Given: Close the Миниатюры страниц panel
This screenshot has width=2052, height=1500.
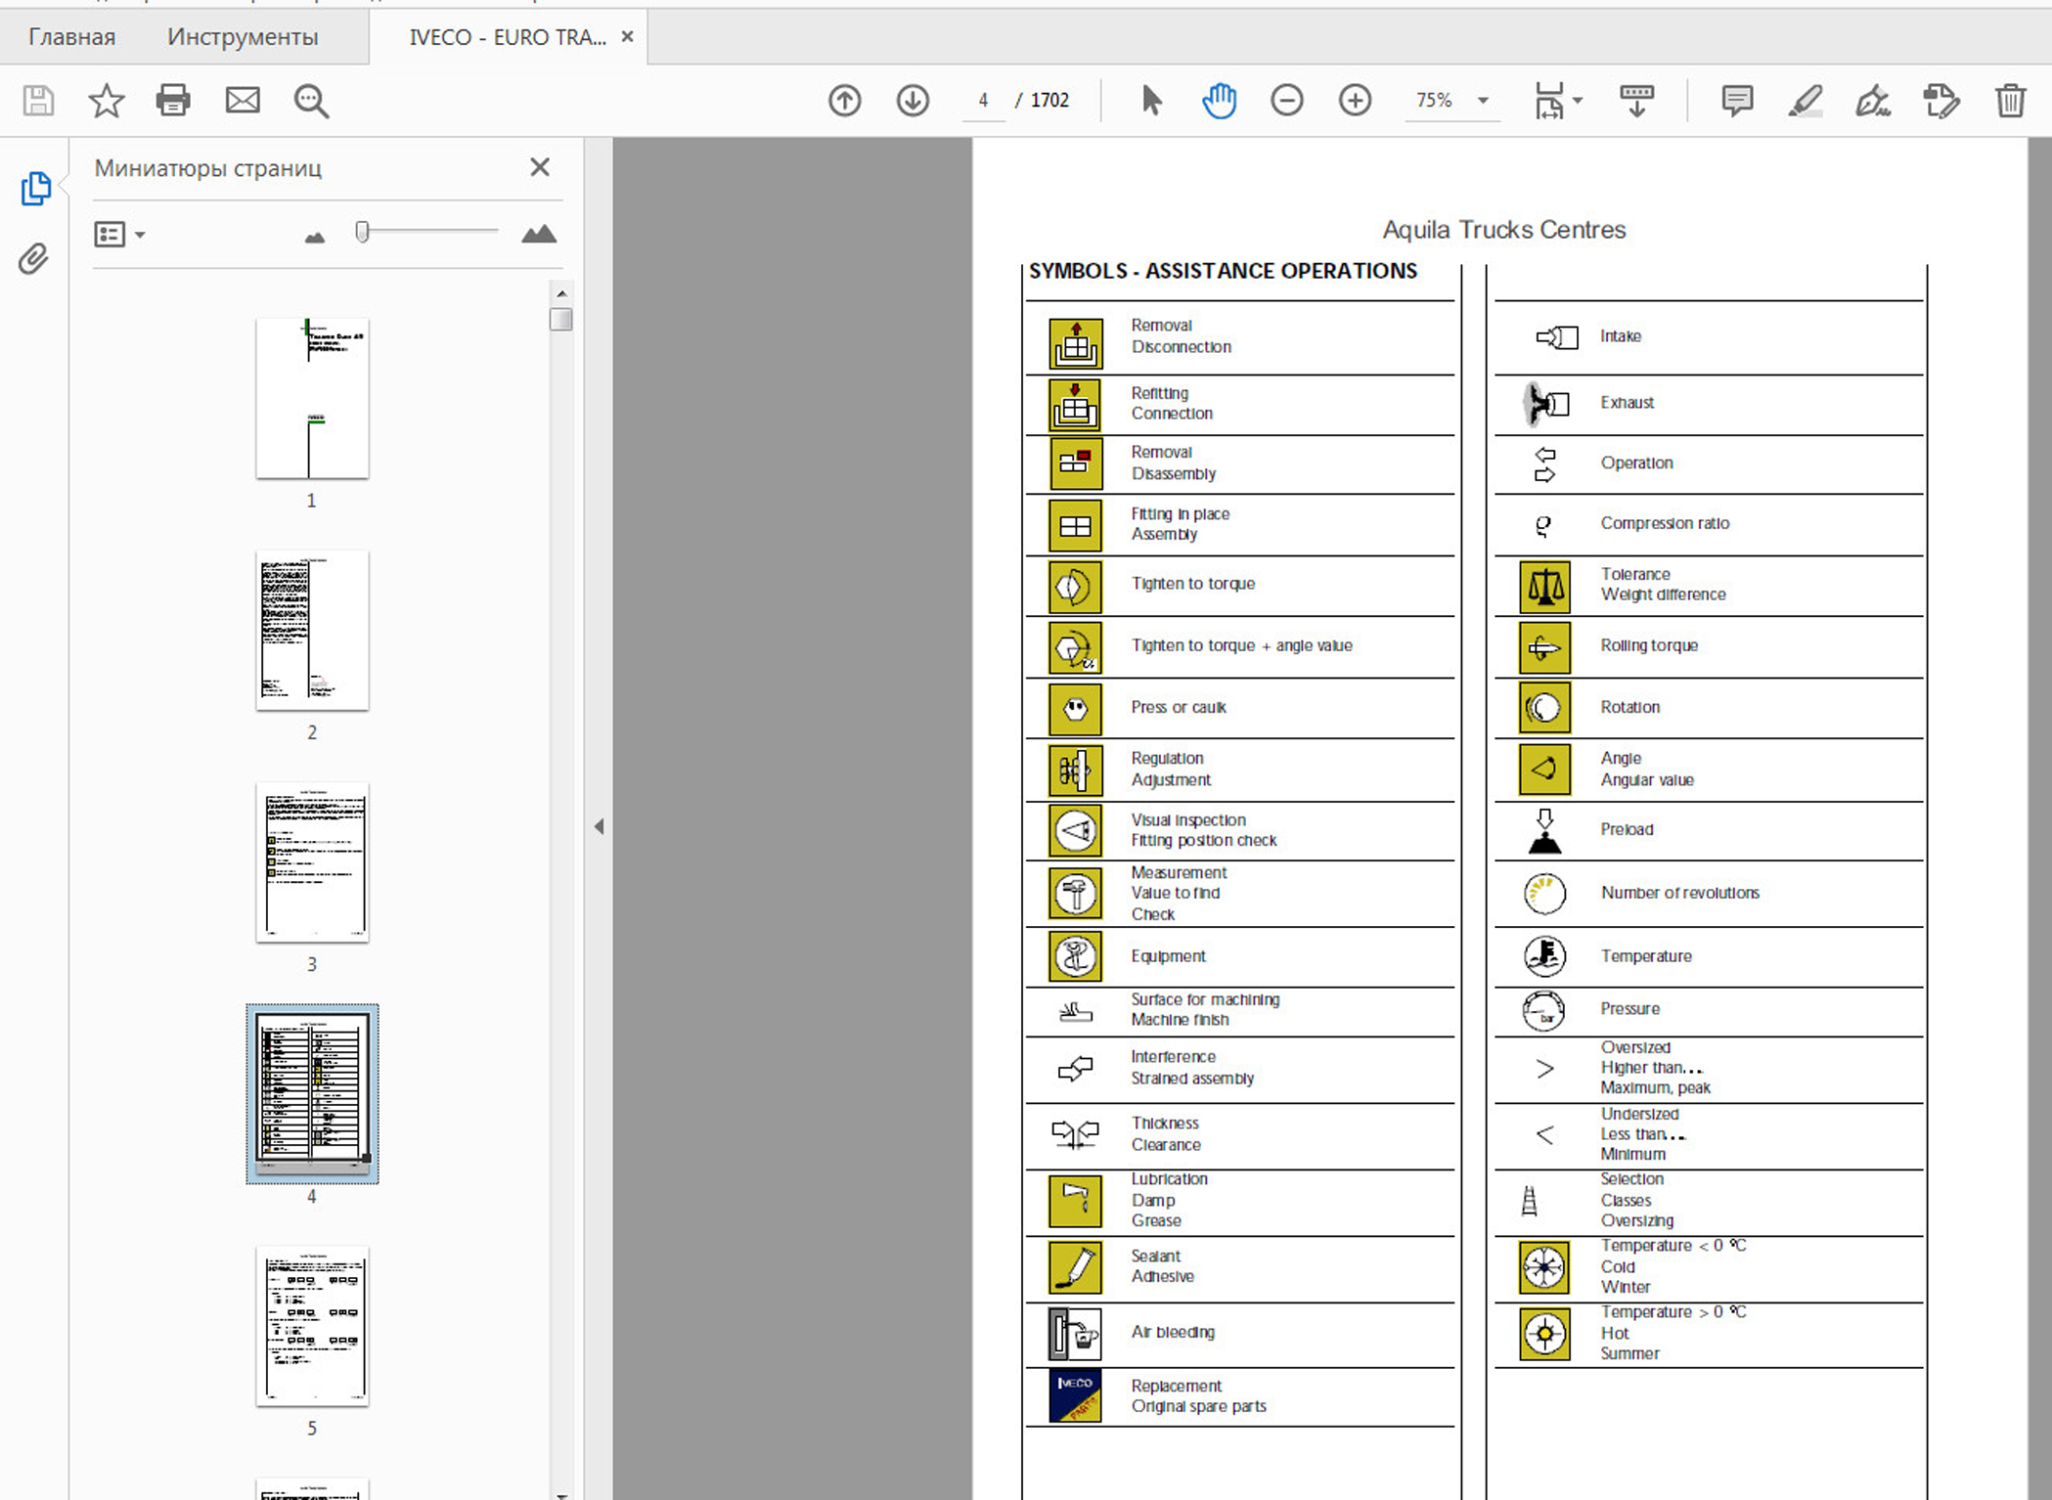Looking at the screenshot, I should [539, 167].
